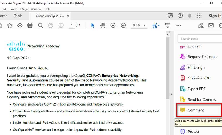Open the zoom percentage dropdown arrow
Viewport: 222px width, 135px height.
(x=145, y=25)
